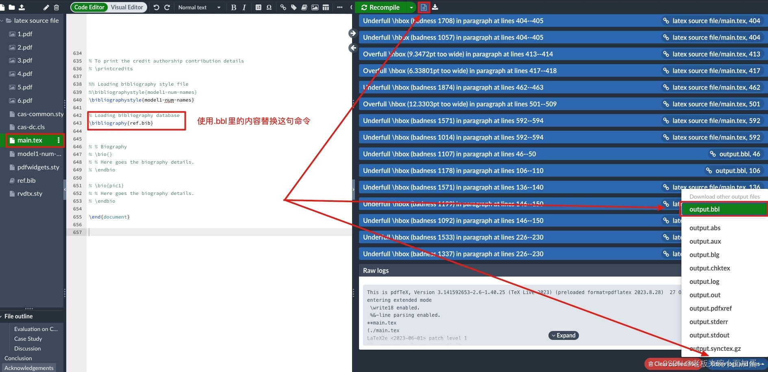Click the Insert reference tag icon
Image resolution: width=768 pixels, height=372 pixels.
point(294,7)
